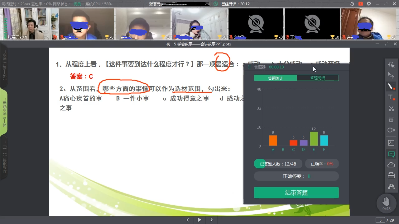
Task: Select the 丁 student camera-off thumbnail
Action: tap(312, 24)
